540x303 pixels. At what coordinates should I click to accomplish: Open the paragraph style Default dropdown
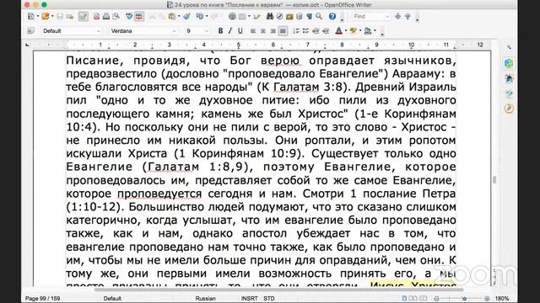point(98,31)
